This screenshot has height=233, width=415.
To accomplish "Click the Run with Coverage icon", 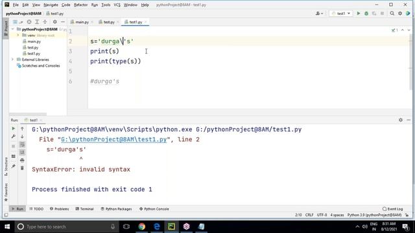I will [374, 13].
